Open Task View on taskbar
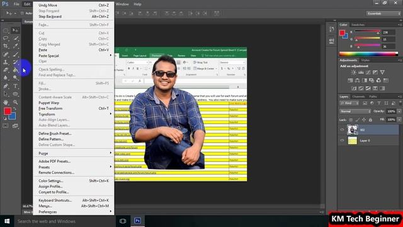Viewport: 403px width, 227px height. tap(123, 221)
